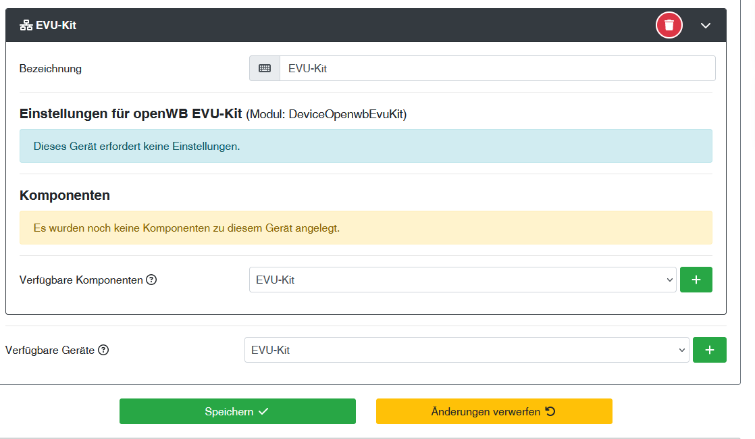Open the Verfügbare Geräte dropdown

tap(467, 350)
